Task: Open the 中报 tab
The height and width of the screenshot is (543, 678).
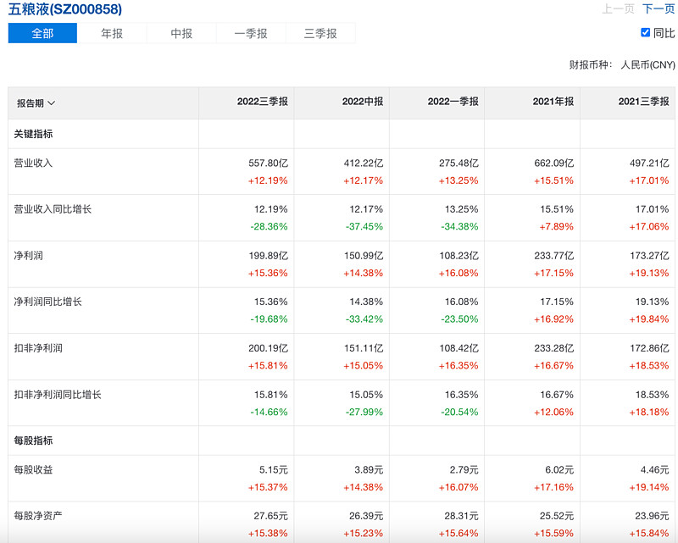Action: [181, 33]
